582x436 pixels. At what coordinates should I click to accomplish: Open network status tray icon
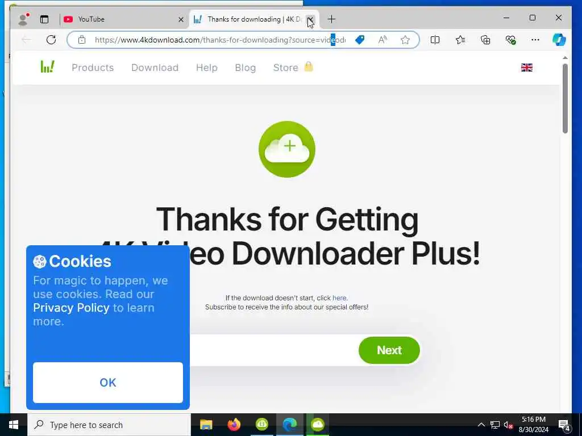(495, 425)
